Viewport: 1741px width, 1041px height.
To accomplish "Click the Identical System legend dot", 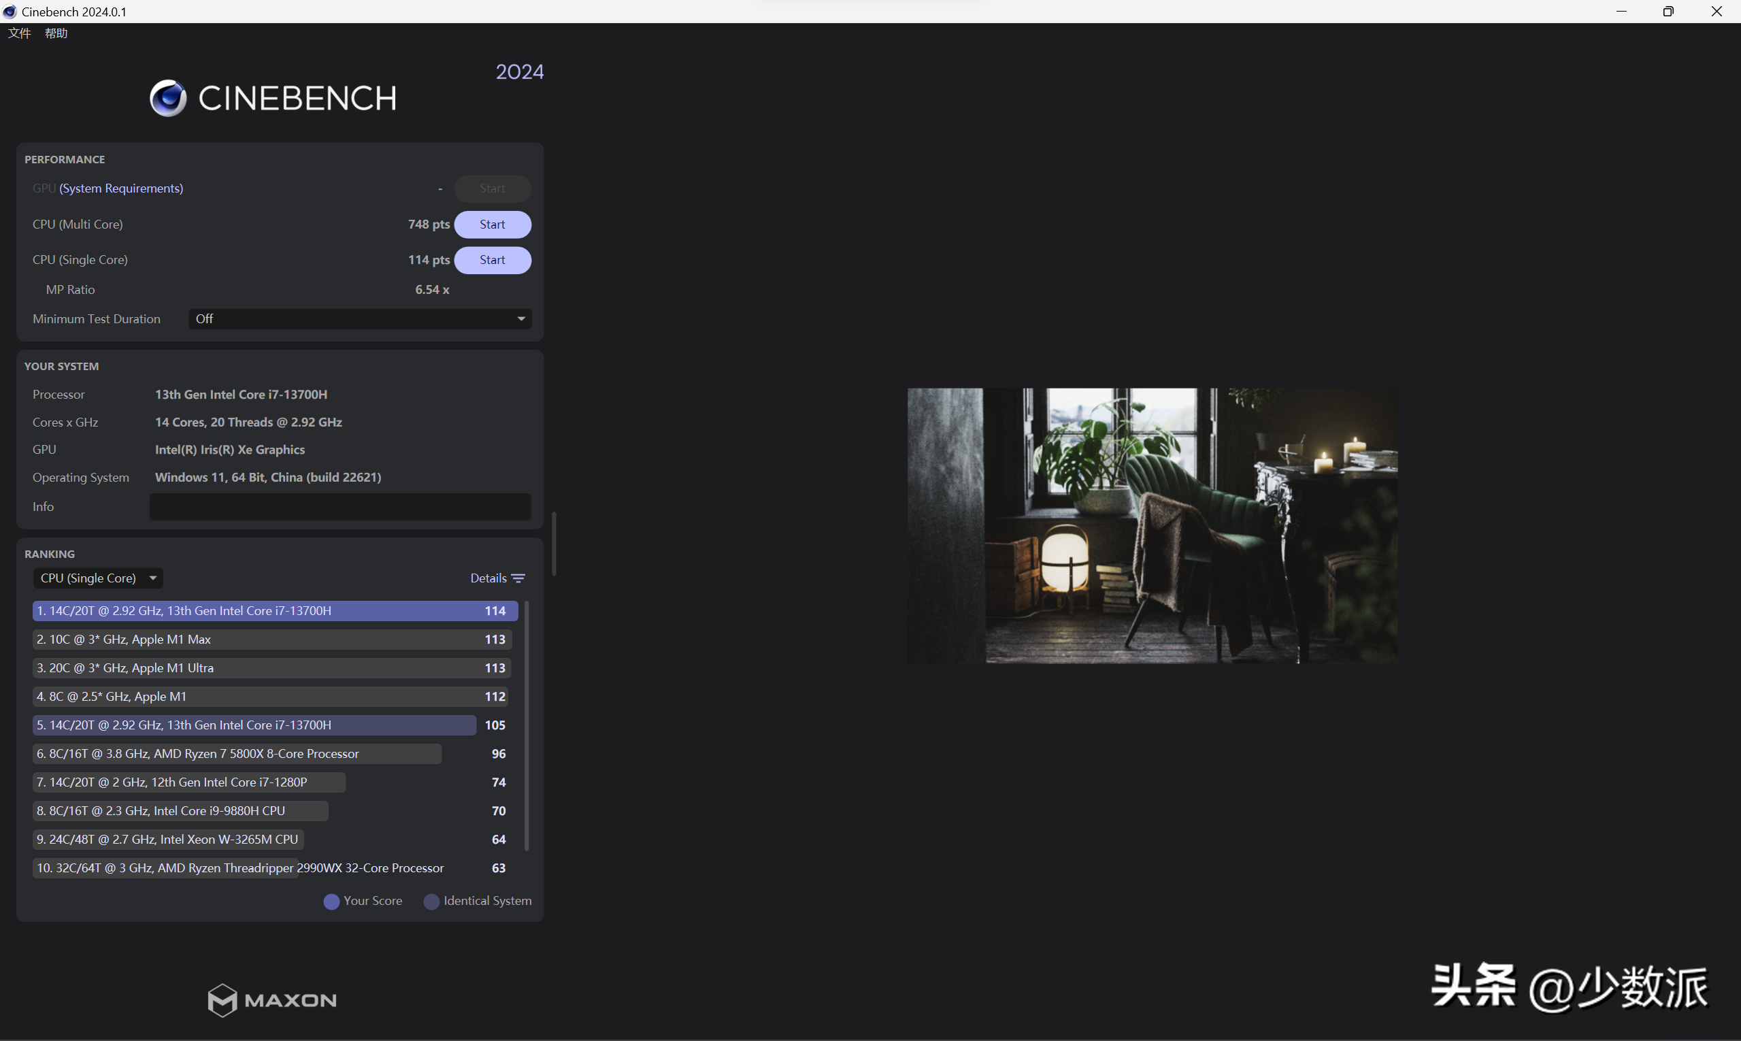I will (431, 902).
